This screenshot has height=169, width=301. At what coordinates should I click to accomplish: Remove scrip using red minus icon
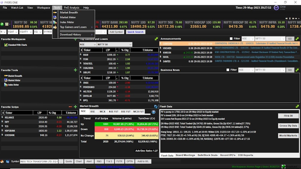tap(70, 107)
